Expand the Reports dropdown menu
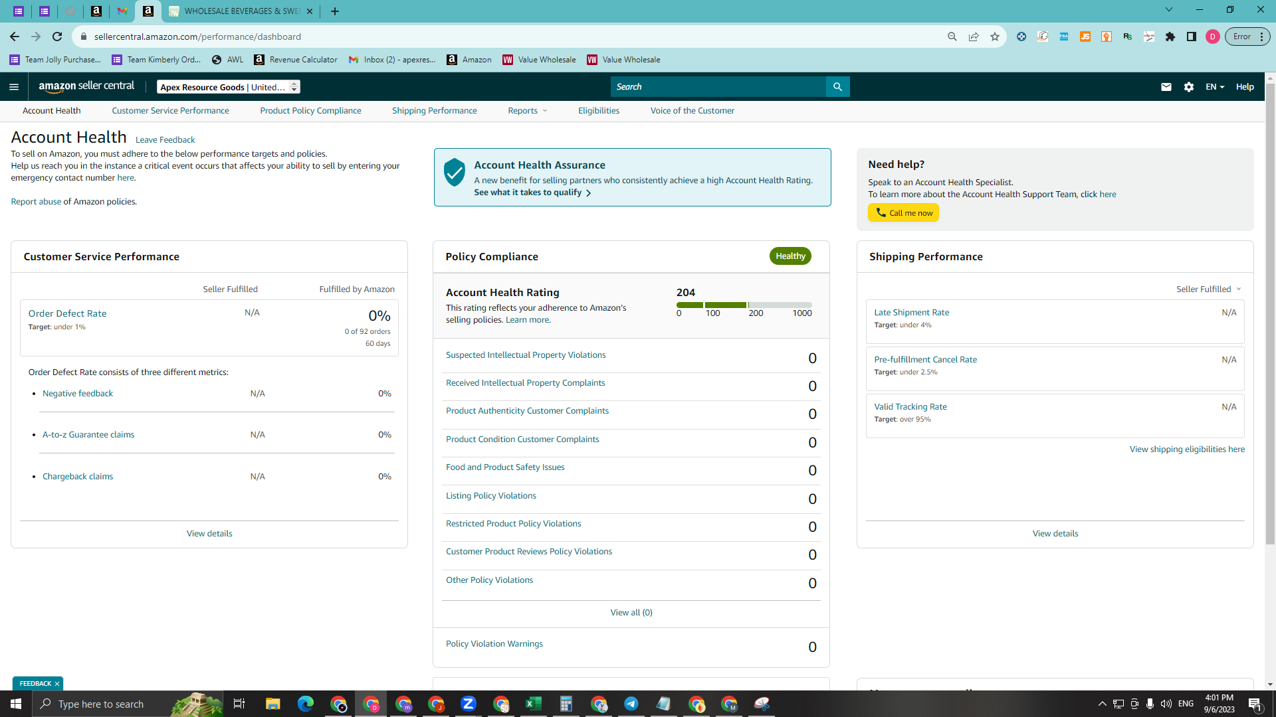The width and height of the screenshot is (1276, 717). [x=528, y=111]
